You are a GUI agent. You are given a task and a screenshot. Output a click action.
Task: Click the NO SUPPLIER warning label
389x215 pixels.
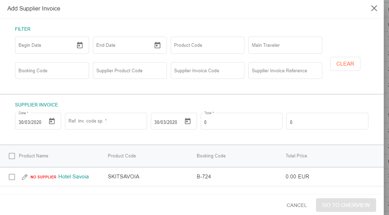pos(43,177)
